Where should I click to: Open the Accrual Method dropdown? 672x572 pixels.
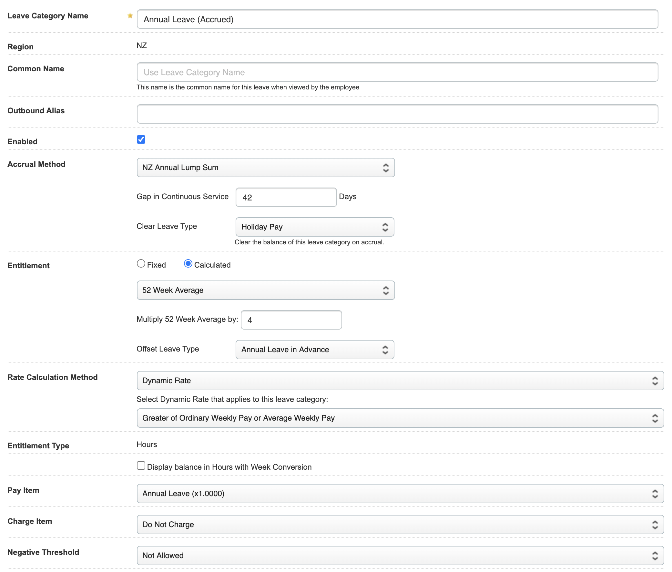[x=265, y=168]
